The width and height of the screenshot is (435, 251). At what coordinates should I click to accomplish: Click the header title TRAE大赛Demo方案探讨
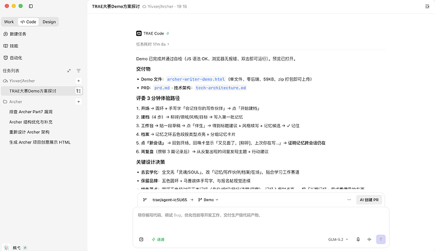pyautogui.click(x=116, y=6)
